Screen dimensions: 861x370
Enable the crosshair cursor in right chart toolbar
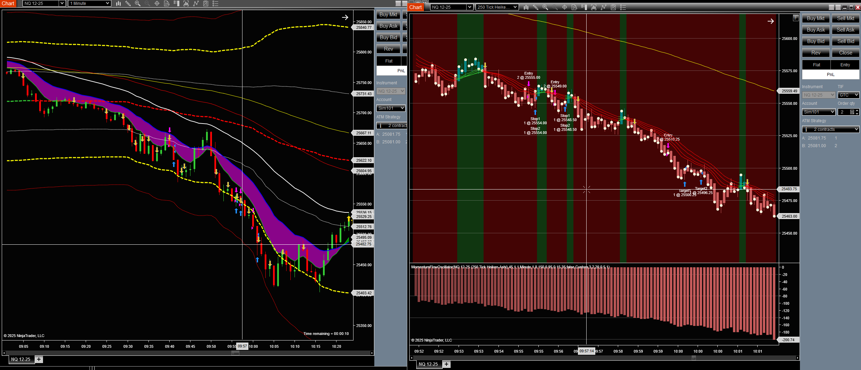pos(564,7)
